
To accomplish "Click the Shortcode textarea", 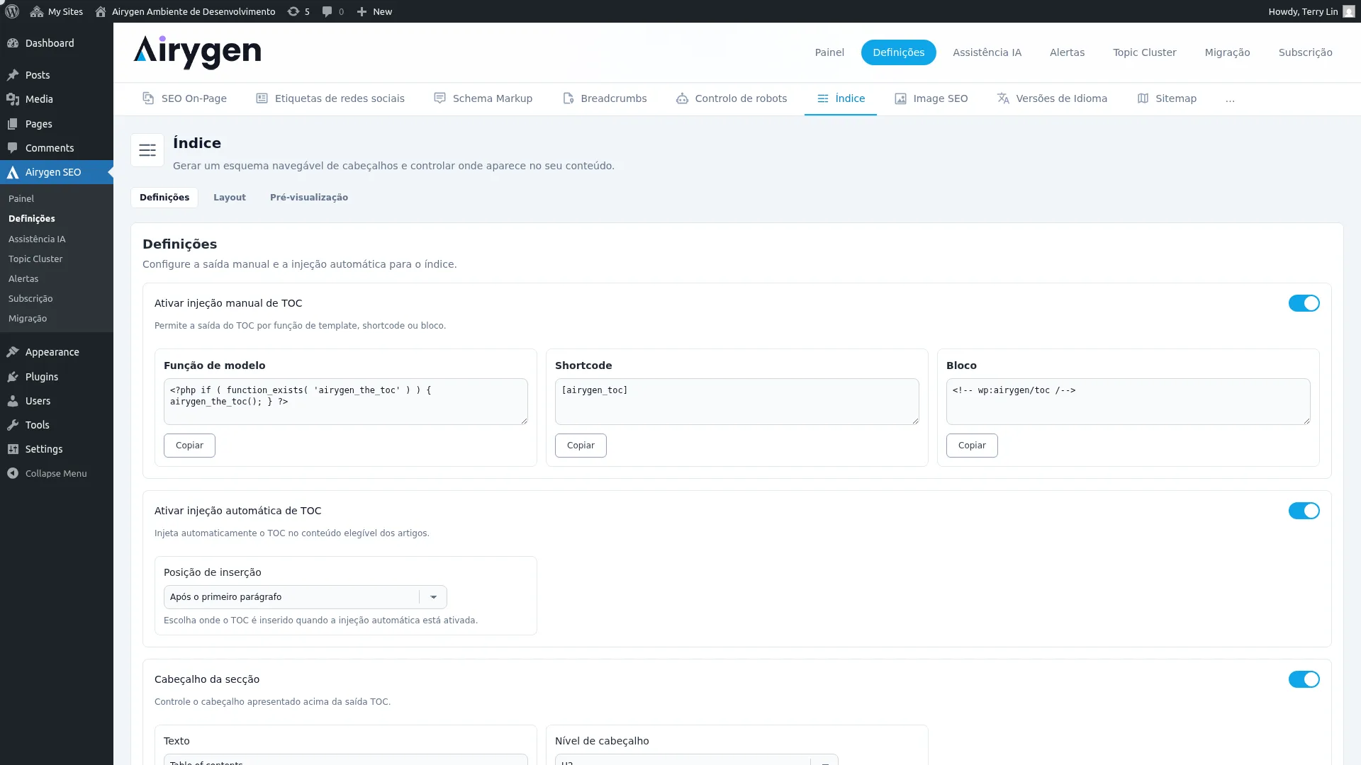I will pyautogui.click(x=737, y=402).
